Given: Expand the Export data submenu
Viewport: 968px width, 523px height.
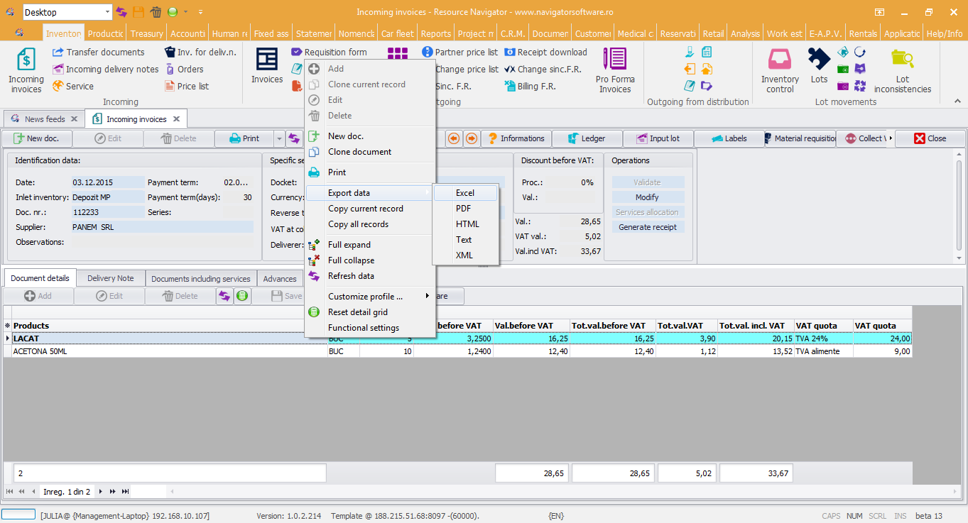Looking at the screenshot, I should pos(370,193).
